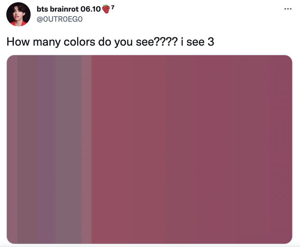This screenshot has width=300, height=247.
Task: Click "06.10" in the display name
Action: (x=90, y=9)
